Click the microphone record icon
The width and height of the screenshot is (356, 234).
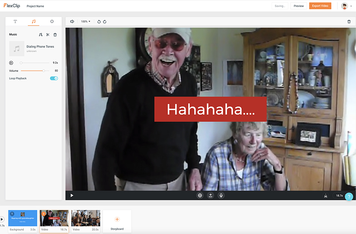[221, 195]
